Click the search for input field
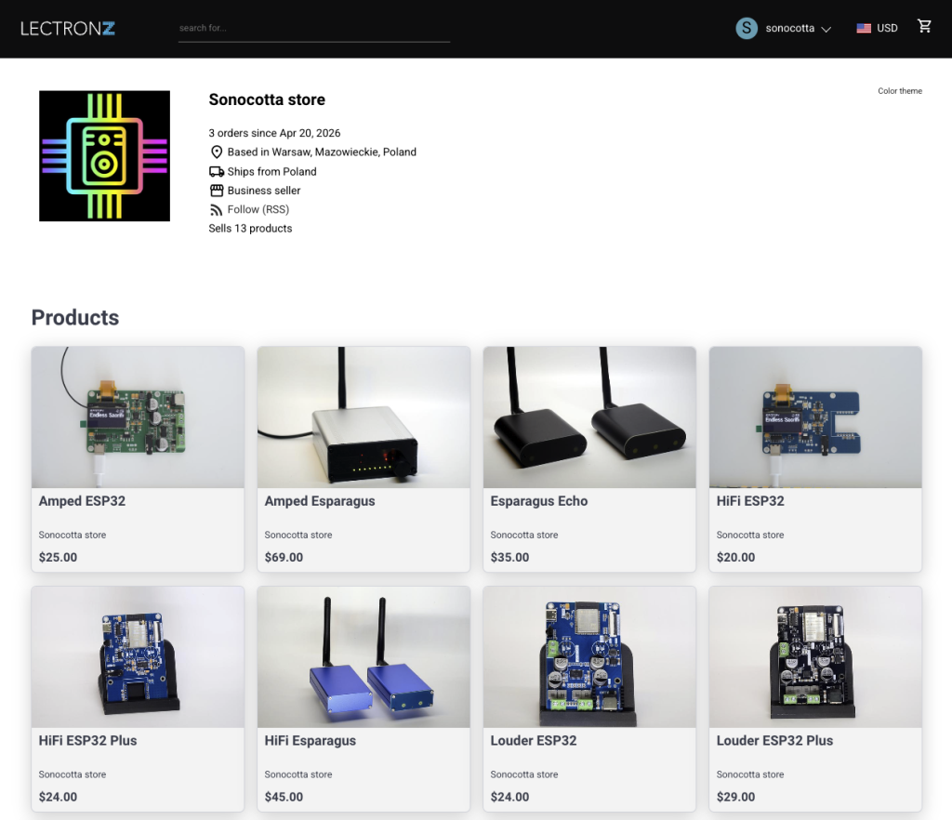The height and width of the screenshot is (820, 952). click(313, 28)
